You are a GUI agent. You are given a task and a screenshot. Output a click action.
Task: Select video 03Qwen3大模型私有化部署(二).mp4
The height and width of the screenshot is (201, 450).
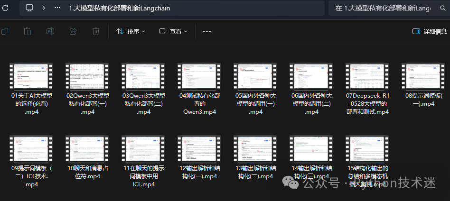[144, 89]
